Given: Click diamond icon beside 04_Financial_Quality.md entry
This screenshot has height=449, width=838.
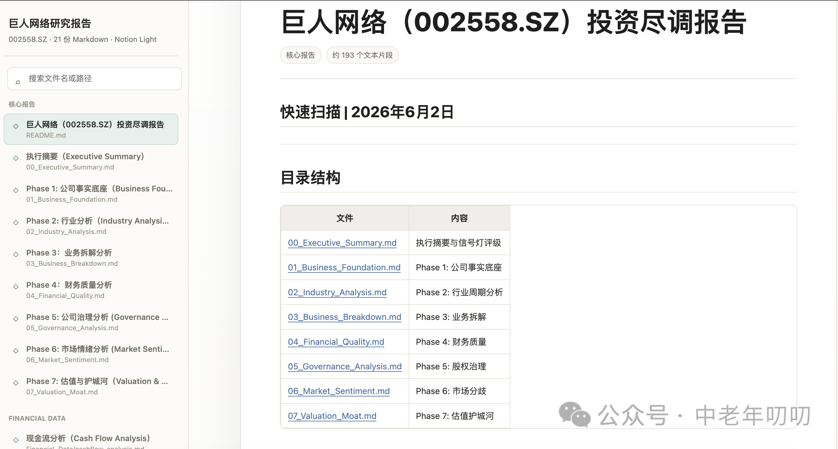Looking at the screenshot, I should [x=16, y=286].
